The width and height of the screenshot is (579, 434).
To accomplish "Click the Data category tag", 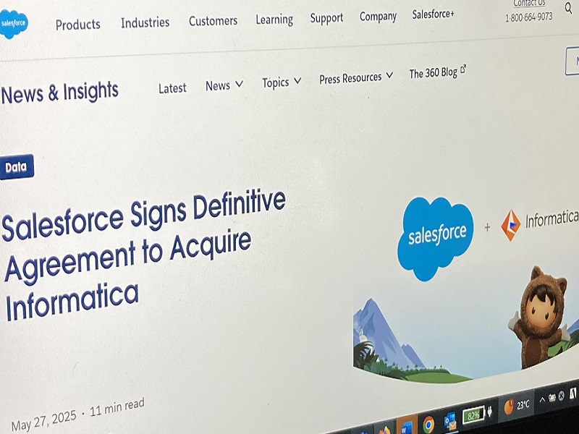I will pos(17,167).
